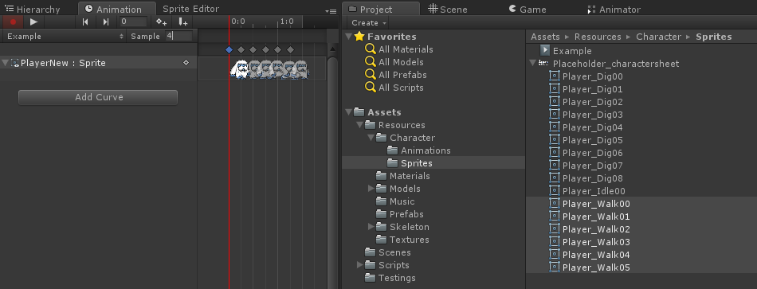Add animation event icon

pos(183,21)
